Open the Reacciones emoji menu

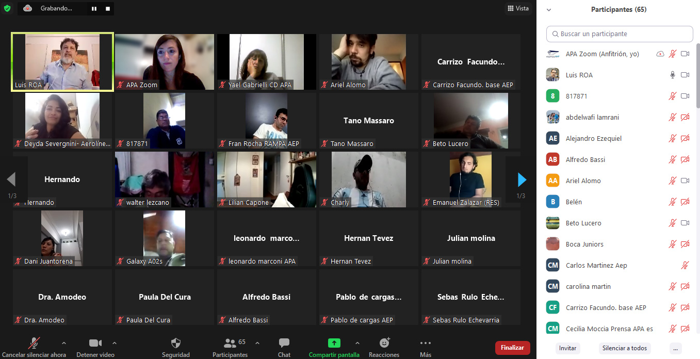[384, 347]
